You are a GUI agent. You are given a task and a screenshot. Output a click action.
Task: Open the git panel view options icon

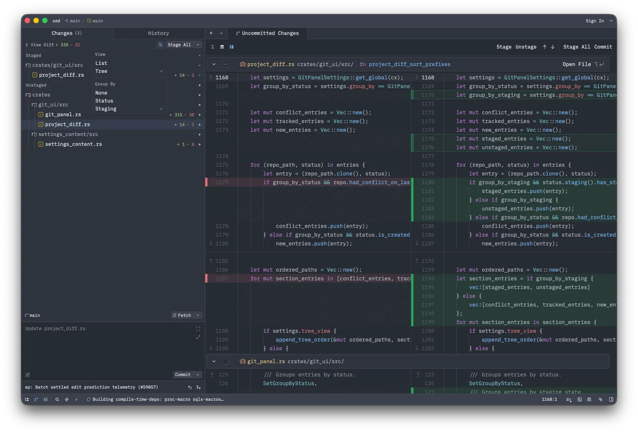160,45
